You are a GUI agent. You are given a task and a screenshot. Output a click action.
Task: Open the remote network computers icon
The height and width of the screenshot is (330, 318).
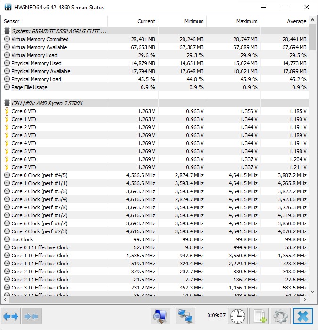tap(185, 316)
